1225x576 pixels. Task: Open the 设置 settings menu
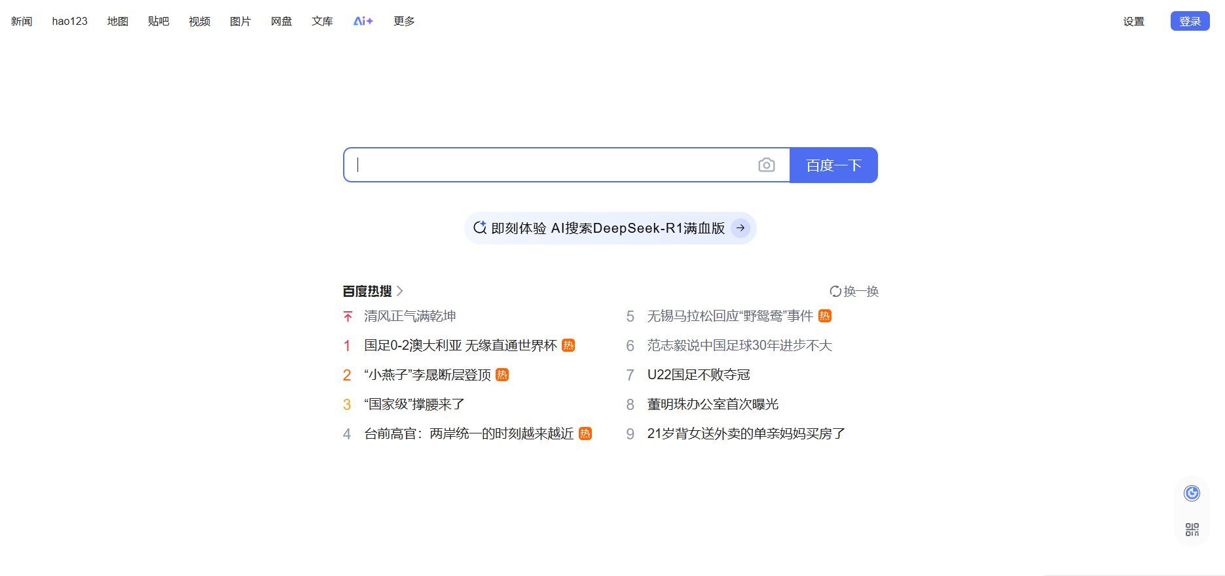click(x=1134, y=21)
